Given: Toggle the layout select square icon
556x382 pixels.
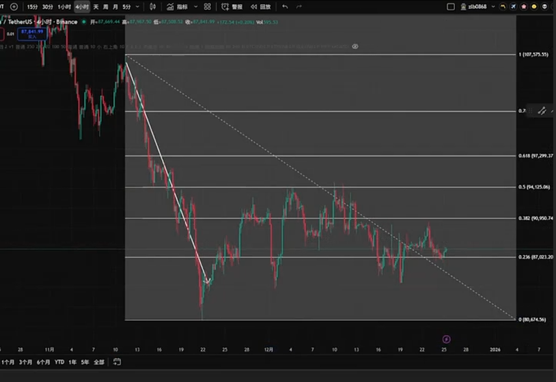Looking at the screenshot, I should [x=450, y=7].
